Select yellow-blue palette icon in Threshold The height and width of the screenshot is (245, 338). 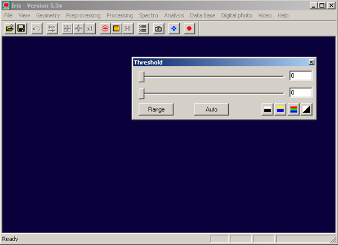(x=280, y=109)
